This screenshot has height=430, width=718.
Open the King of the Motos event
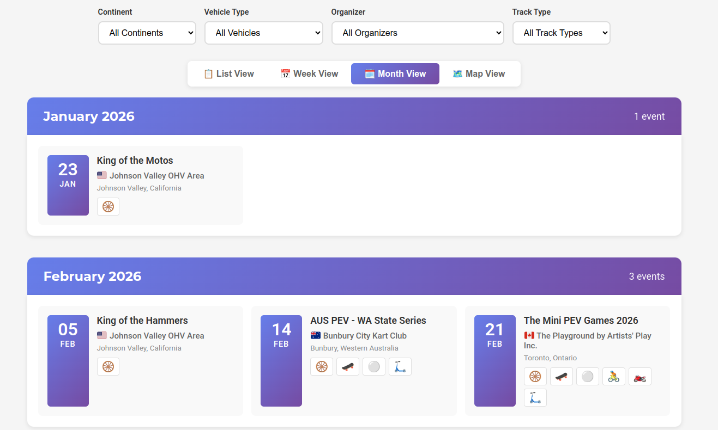pos(135,160)
